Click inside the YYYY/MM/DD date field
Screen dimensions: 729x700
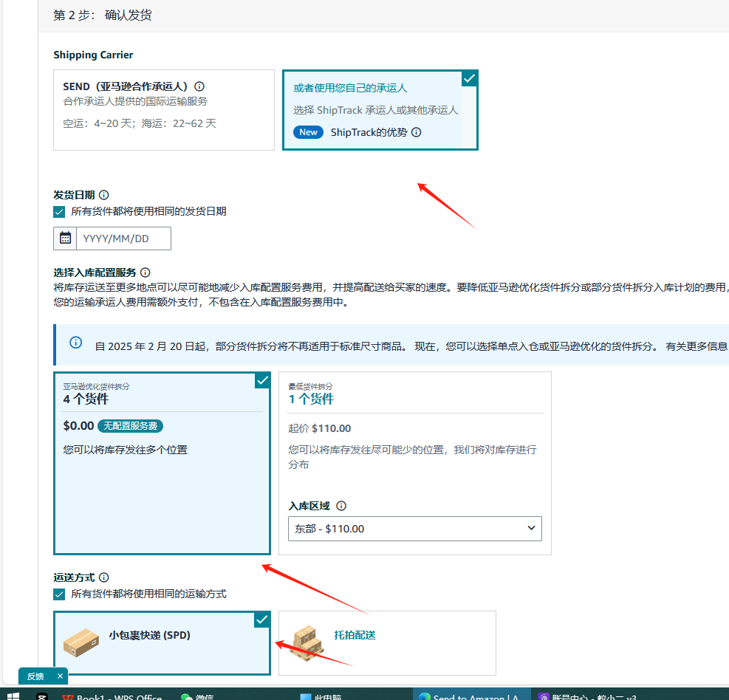pyautogui.click(x=122, y=238)
